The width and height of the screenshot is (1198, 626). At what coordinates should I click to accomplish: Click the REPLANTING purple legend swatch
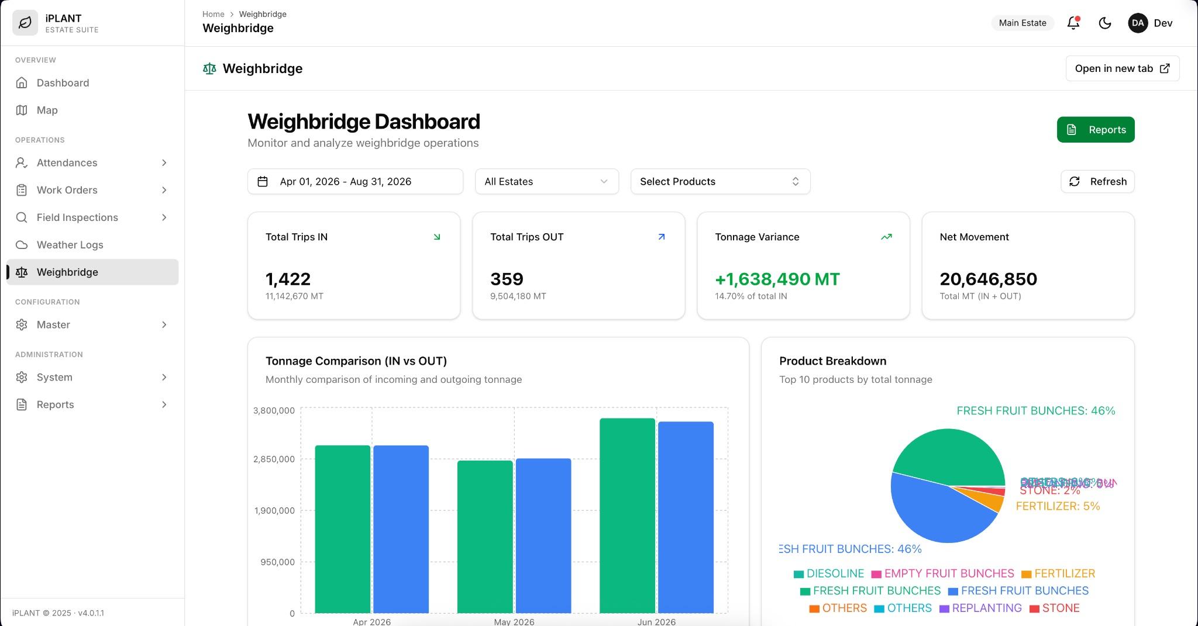[944, 609]
